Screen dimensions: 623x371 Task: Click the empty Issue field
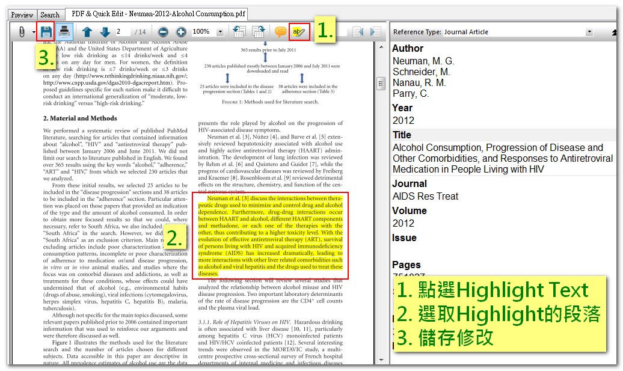point(503,250)
